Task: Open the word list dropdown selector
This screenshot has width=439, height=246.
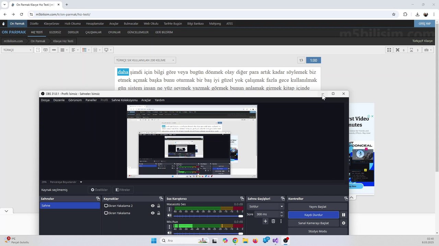Action: (145, 60)
